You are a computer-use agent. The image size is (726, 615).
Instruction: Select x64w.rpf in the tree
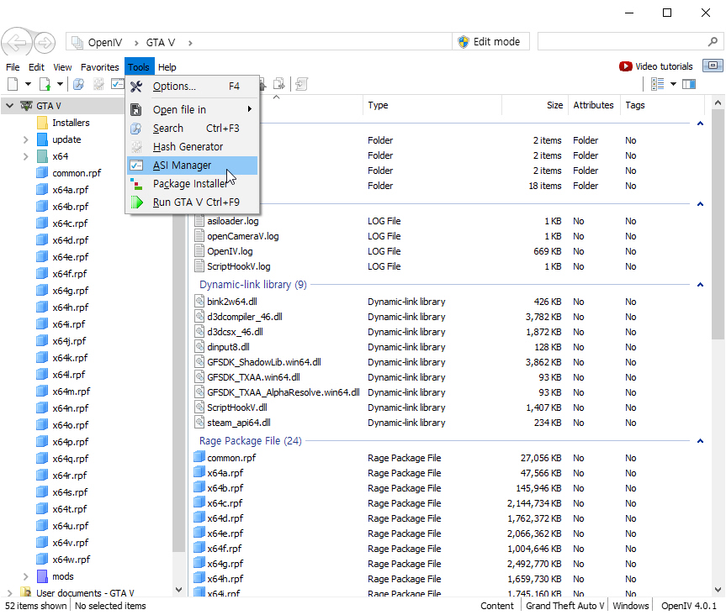72,560
